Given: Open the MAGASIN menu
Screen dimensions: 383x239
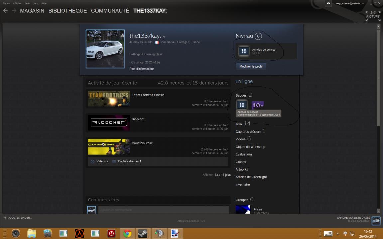Looking at the screenshot, I should [32, 11].
